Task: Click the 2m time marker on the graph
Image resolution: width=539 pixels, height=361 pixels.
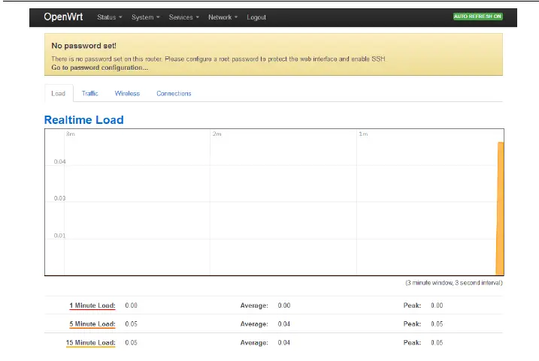Action: click(x=217, y=134)
